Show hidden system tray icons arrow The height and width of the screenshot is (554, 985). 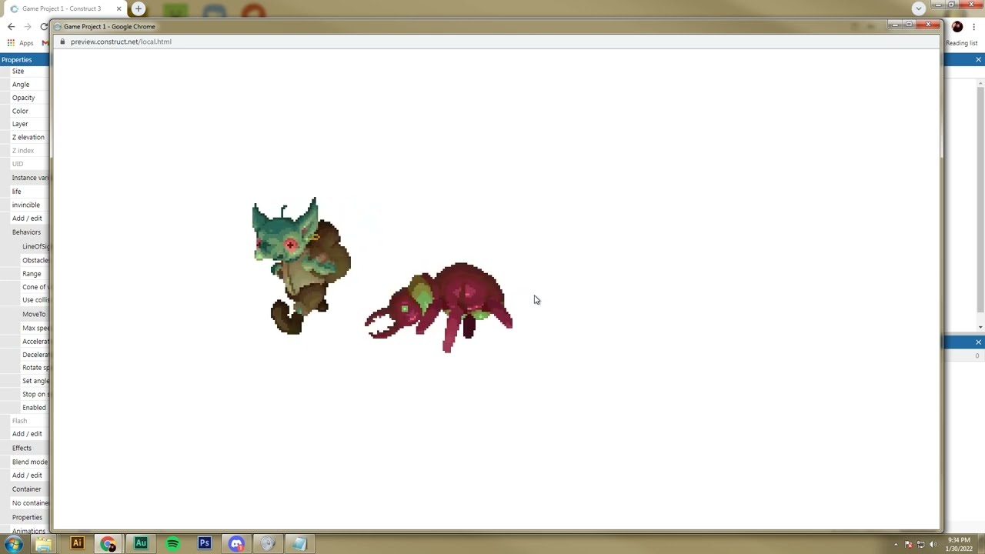896,545
